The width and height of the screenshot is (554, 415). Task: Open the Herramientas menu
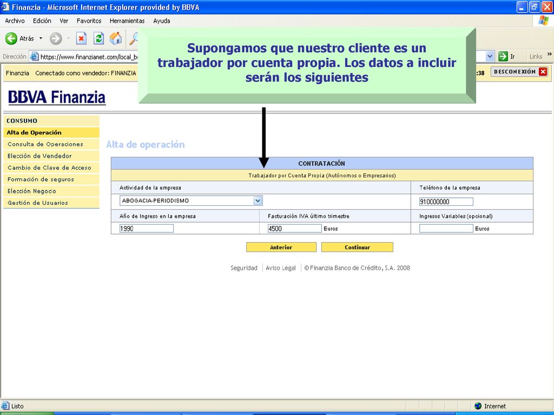click(127, 21)
